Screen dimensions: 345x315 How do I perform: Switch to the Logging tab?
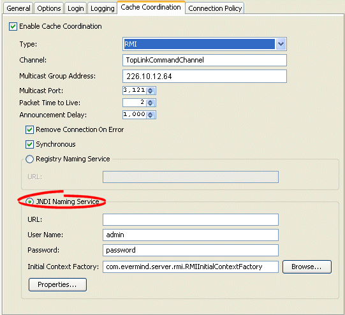102,8
